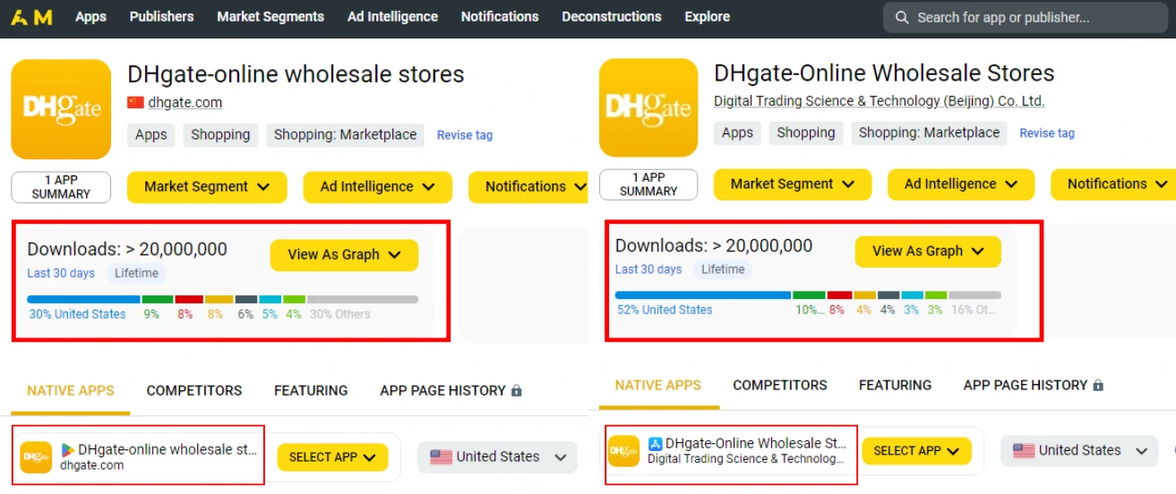The image size is (1176, 494).
Task: Open SELECT APP dropdown next to the dhgate.com app
Action: point(332,457)
